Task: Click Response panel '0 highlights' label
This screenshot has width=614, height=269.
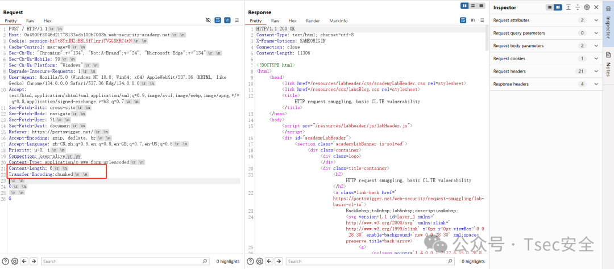Action: [x=473, y=262]
